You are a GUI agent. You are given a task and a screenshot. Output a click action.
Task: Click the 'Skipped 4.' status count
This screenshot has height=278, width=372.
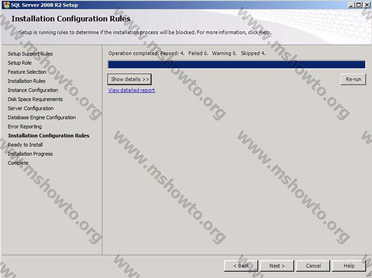point(253,53)
